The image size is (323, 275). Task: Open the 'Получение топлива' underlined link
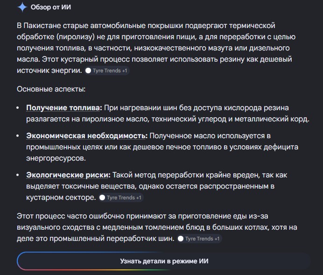(x=64, y=108)
